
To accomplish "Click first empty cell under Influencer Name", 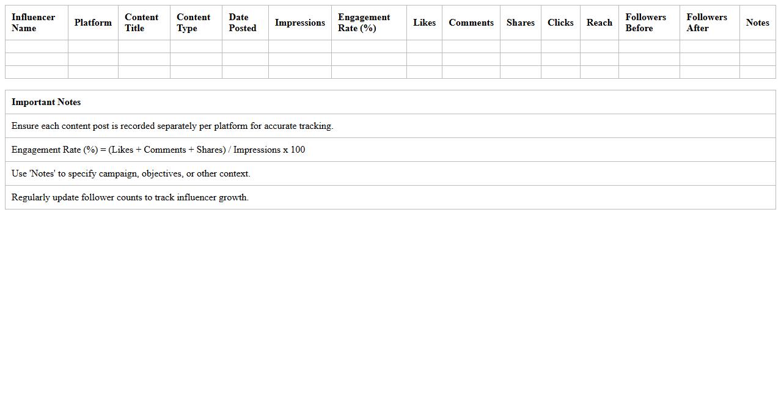I will pyautogui.click(x=37, y=46).
